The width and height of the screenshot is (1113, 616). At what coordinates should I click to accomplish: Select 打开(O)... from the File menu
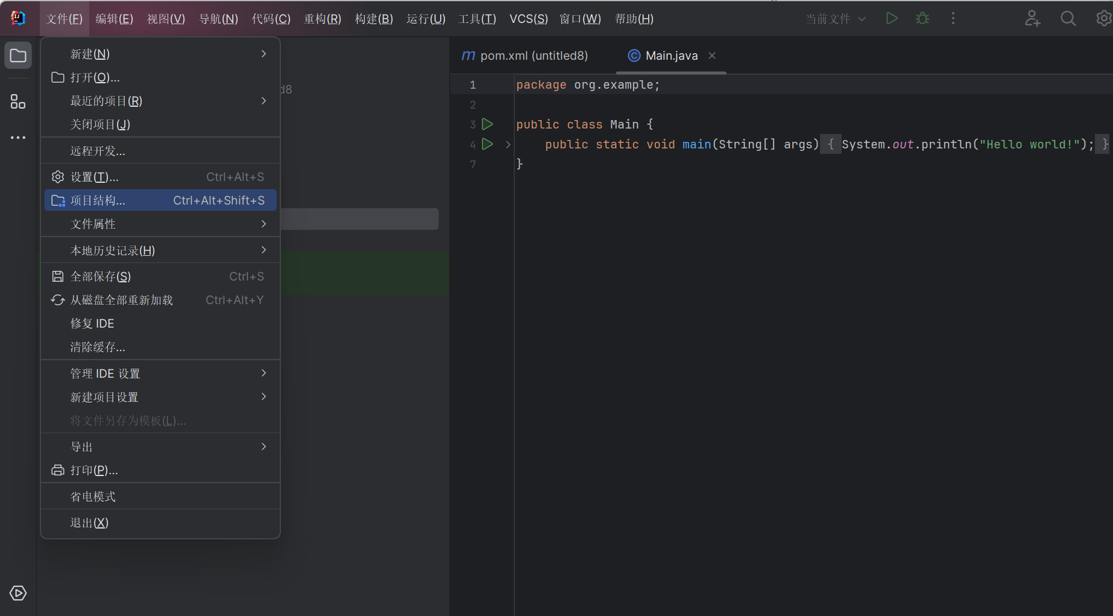(160, 77)
